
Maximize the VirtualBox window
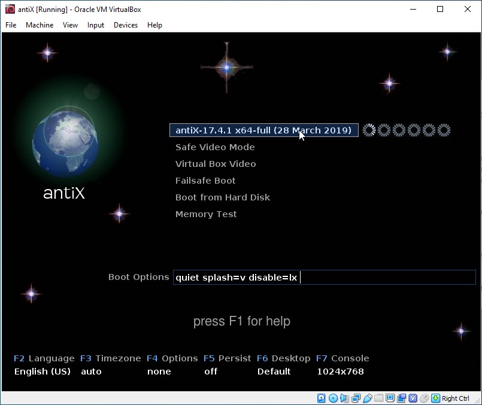[x=440, y=9]
